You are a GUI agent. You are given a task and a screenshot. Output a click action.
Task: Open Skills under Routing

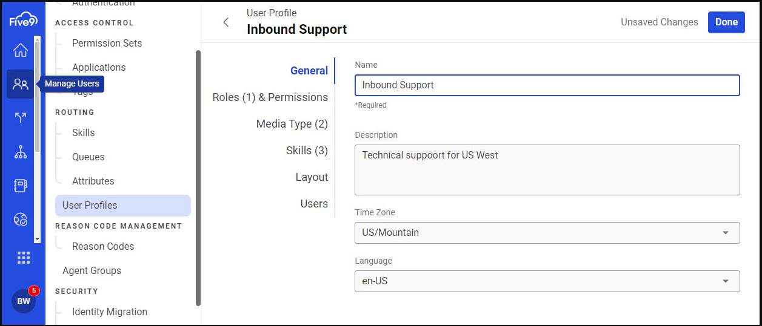pyautogui.click(x=84, y=133)
